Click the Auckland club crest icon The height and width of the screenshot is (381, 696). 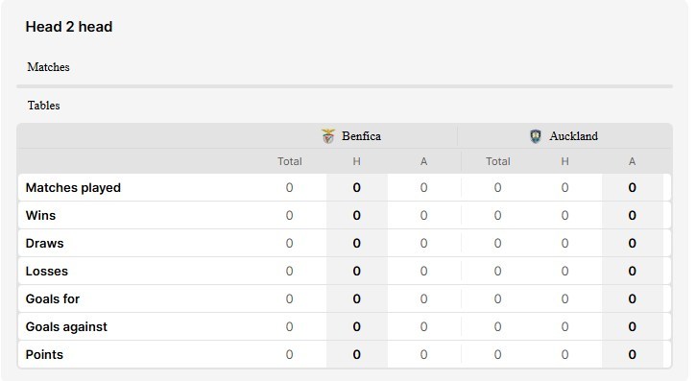click(x=536, y=136)
